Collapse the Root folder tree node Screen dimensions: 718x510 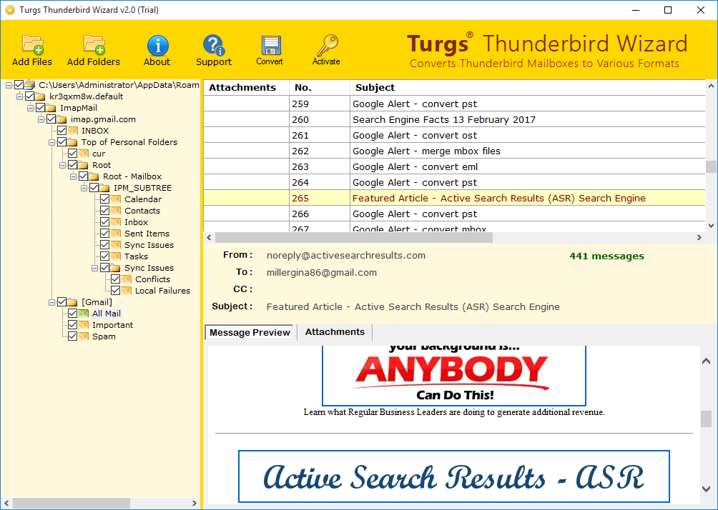[x=62, y=165]
